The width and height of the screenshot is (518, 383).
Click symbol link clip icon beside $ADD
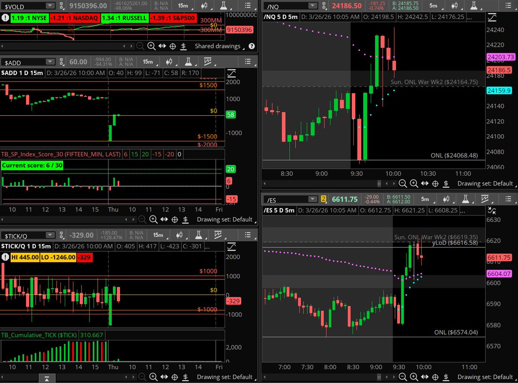(x=62, y=62)
